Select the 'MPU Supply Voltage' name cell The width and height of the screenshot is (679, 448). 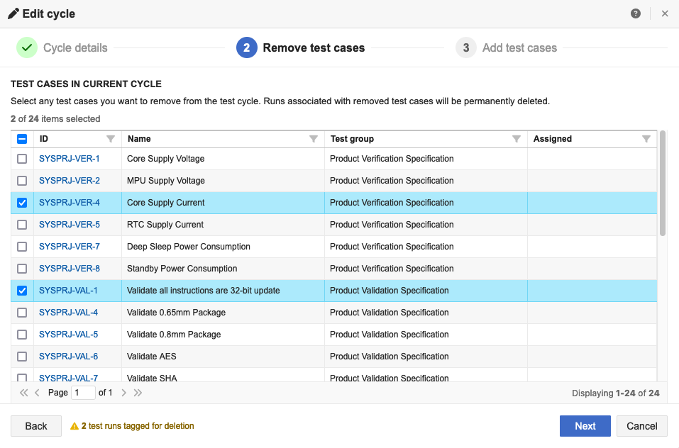223,181
